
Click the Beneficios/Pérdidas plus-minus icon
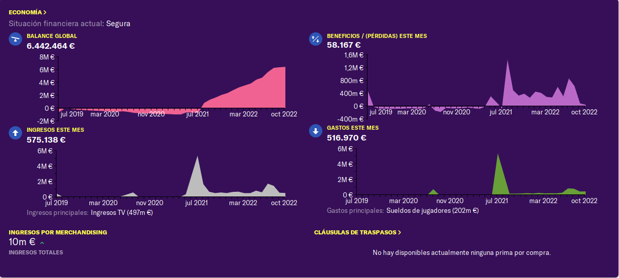point(315,39)
